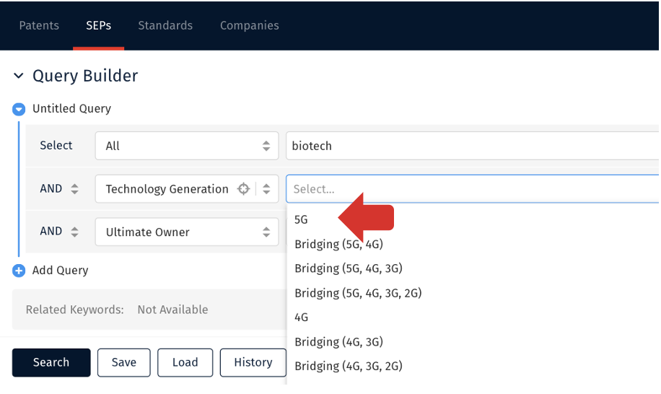Viewport: 661px width, 394px height.
Task: Open the Ultimate Owner field dropdown
Action: [187, 232]
